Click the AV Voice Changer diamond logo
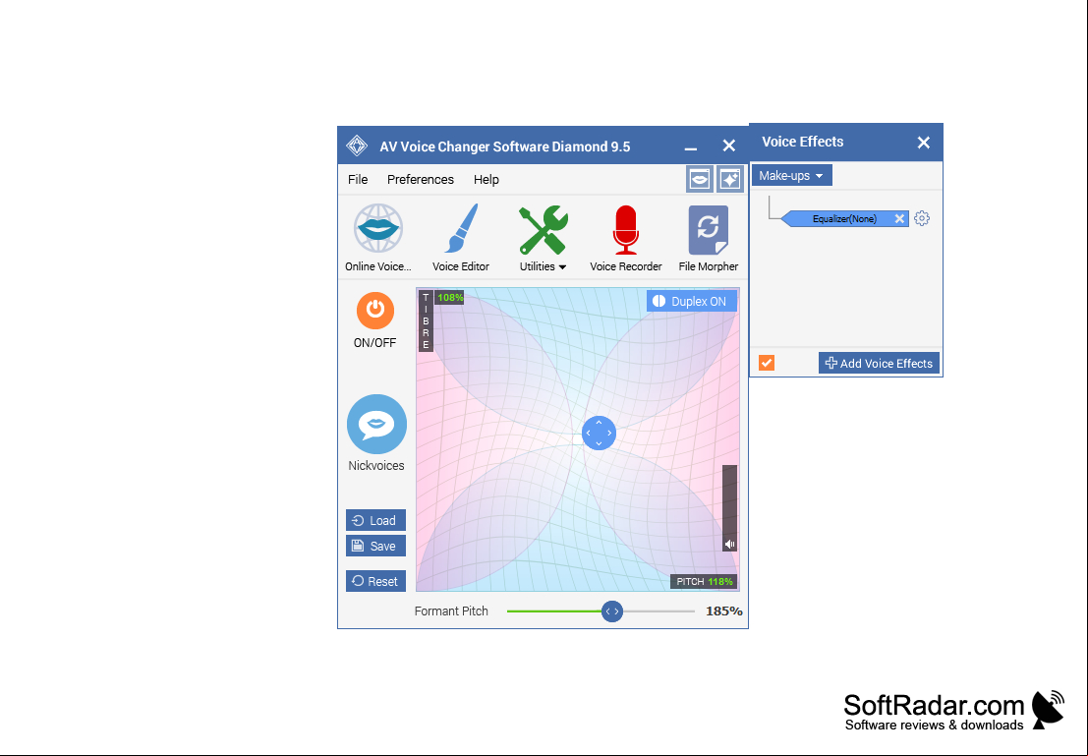This screenshot has width=1088, height=756. point(357,145)
